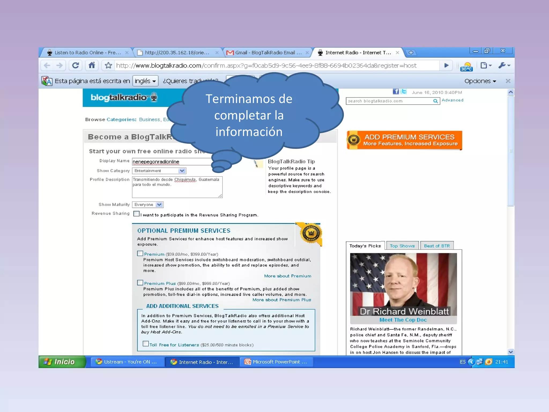Select the Today's Picks tab
549x412 pixels.
pos(365,246)
